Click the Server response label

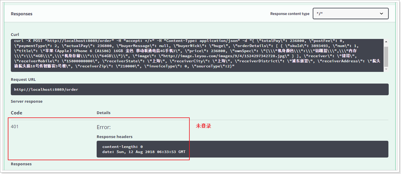27,102
